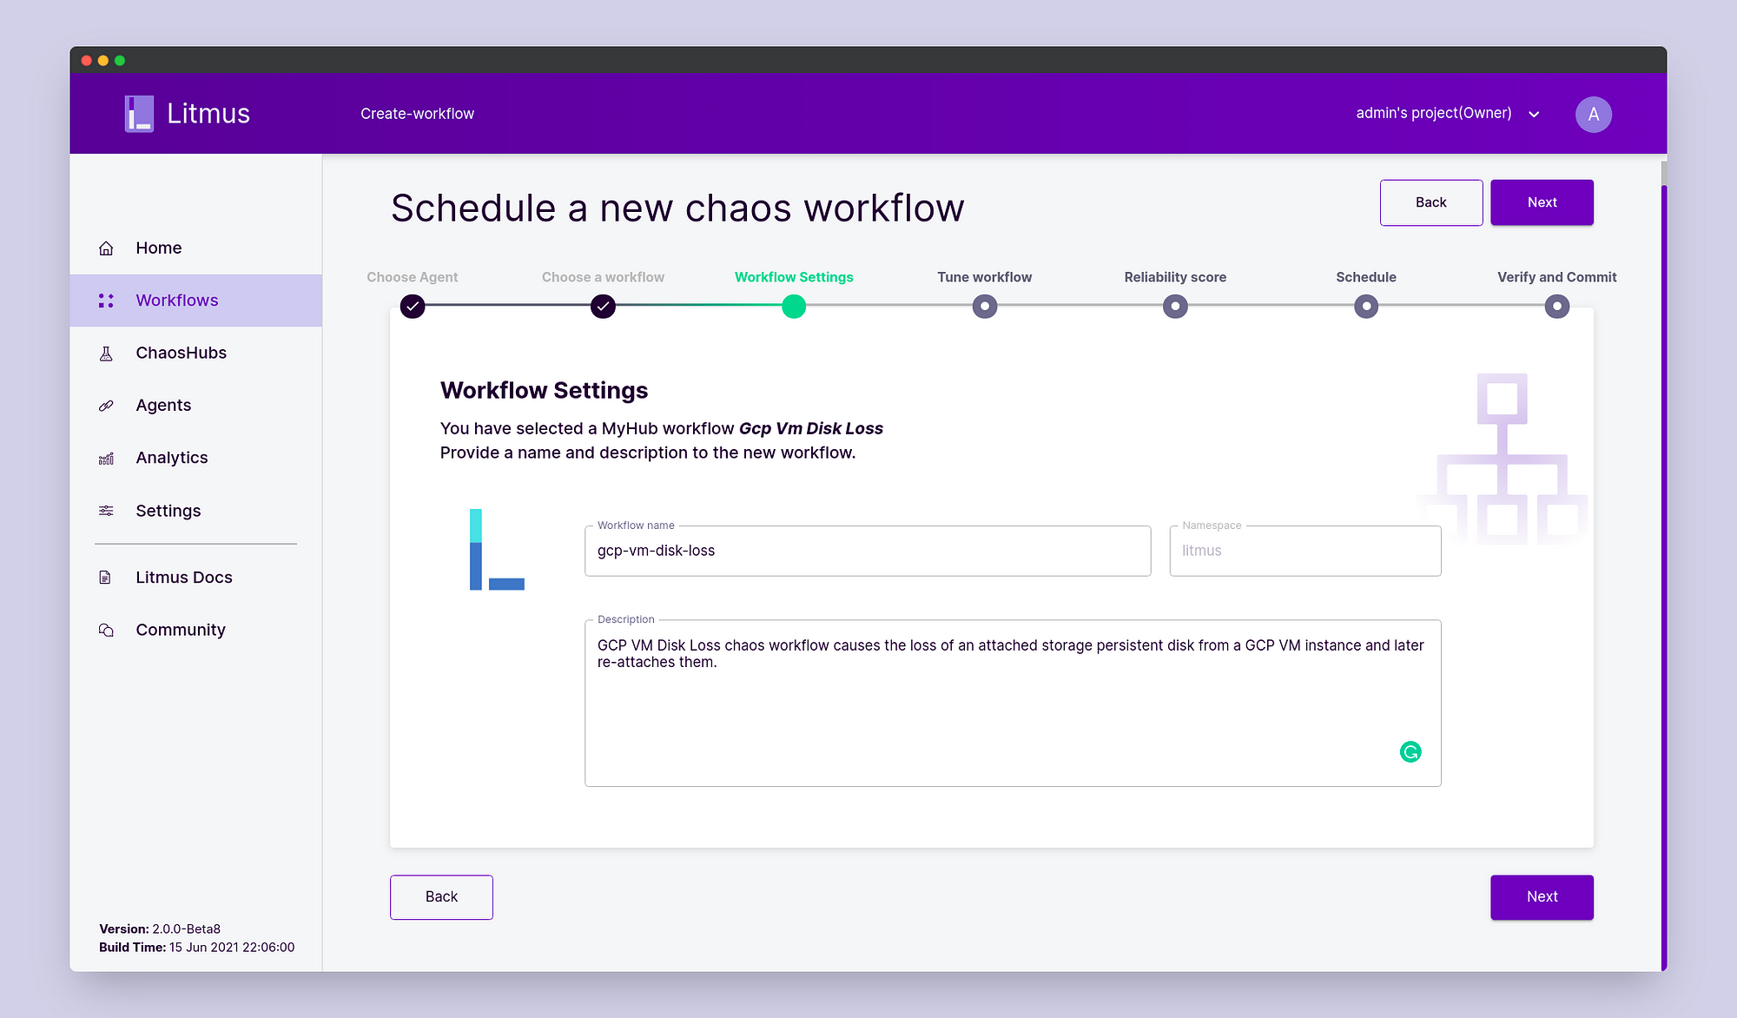Click the Choose Agent step label
This screenshot has height=1018, width=1737.
tap(413, 277)
